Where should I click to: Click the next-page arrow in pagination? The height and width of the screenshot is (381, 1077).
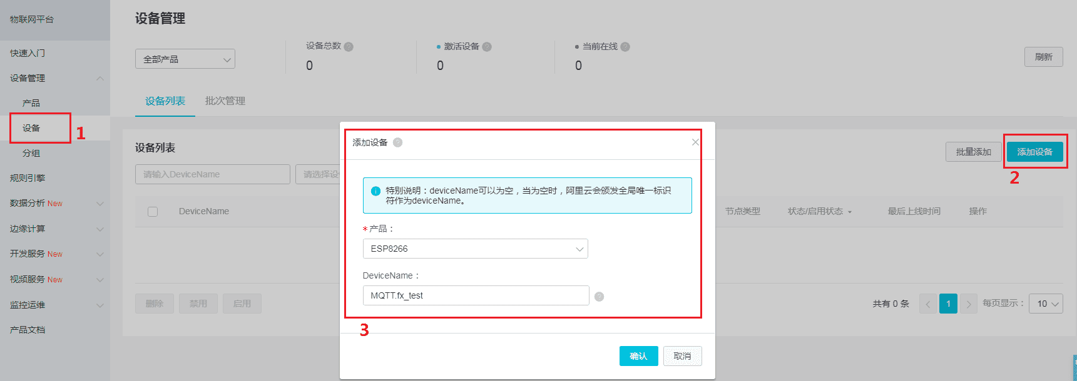pyautogui.click(x=969, y=304)
